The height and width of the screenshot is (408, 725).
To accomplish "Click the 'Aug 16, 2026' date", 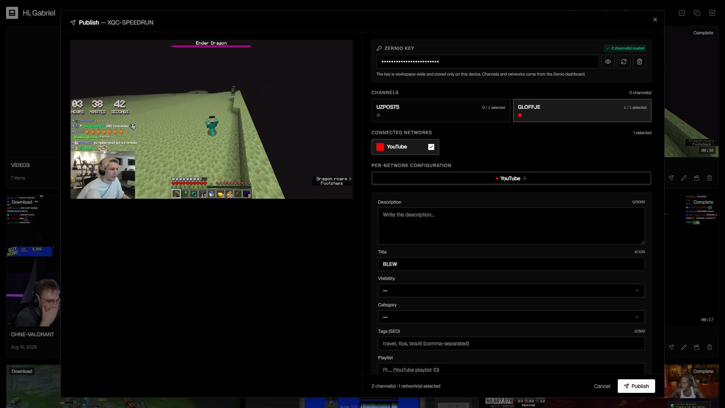I will (x=24, y=347).
